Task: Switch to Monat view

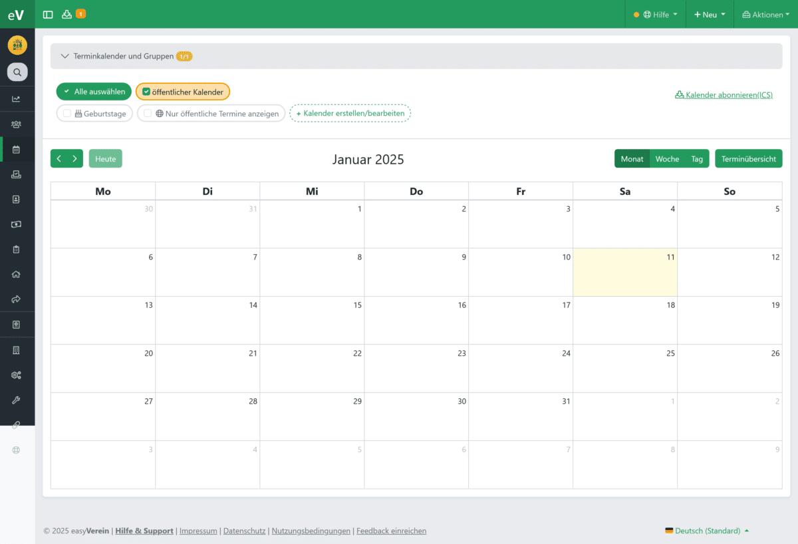Action: (632, 159)
